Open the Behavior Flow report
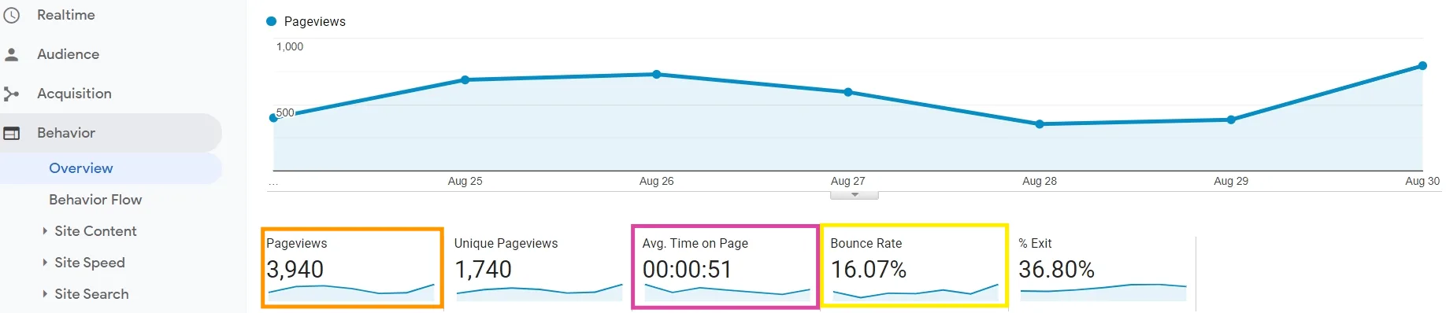1446x313 pixels. point(95,200)
